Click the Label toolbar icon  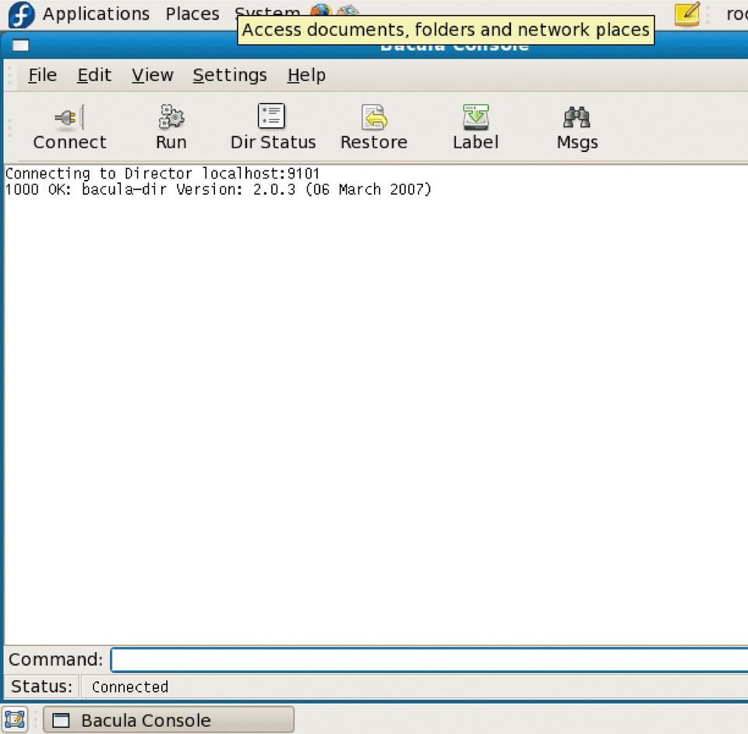475,118
